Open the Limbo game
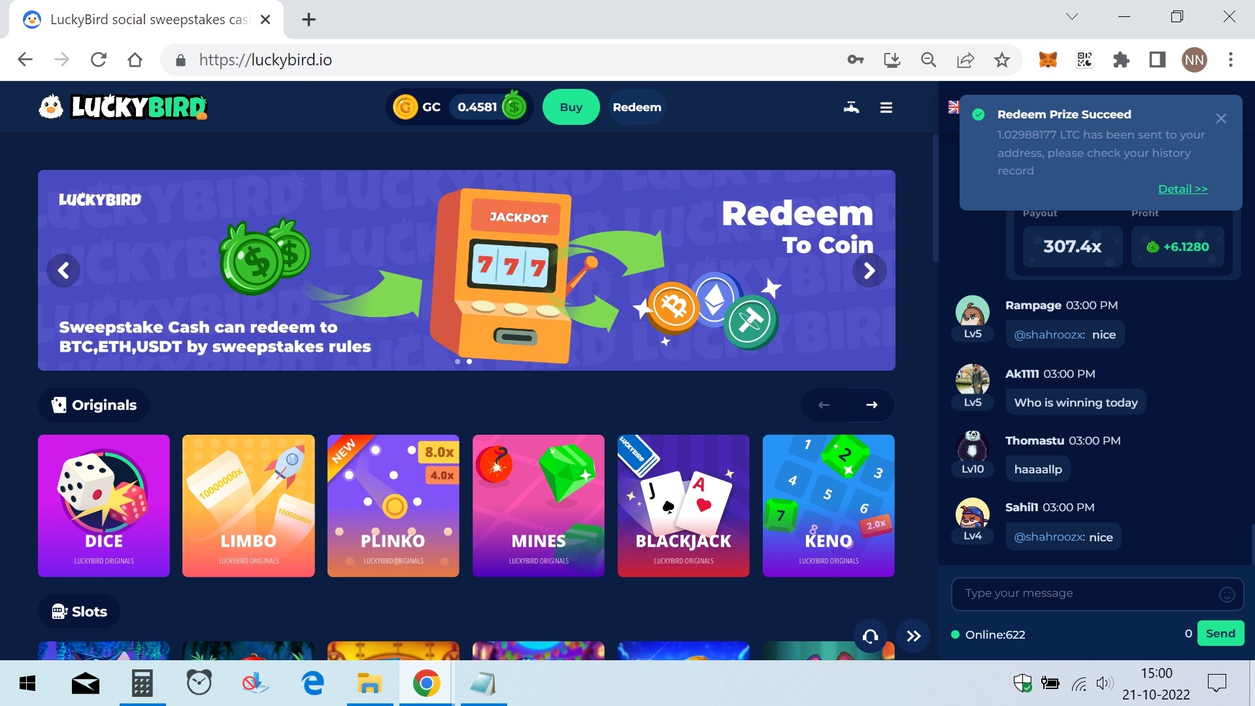1255x706 pixels. pyautogui.click(x=248, y=506)
